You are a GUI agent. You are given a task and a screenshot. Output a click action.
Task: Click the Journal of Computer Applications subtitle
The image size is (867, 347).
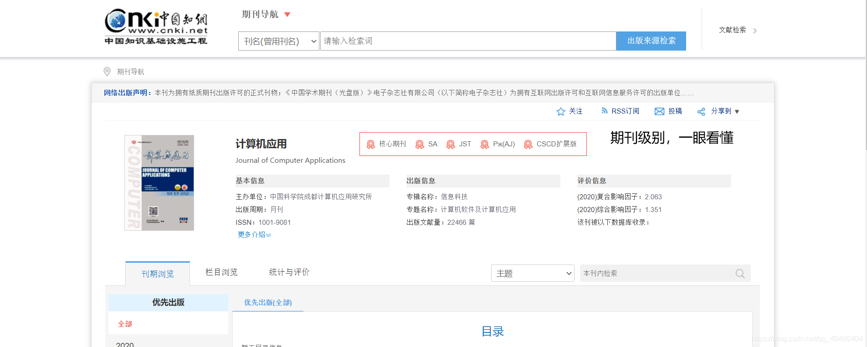290,161
